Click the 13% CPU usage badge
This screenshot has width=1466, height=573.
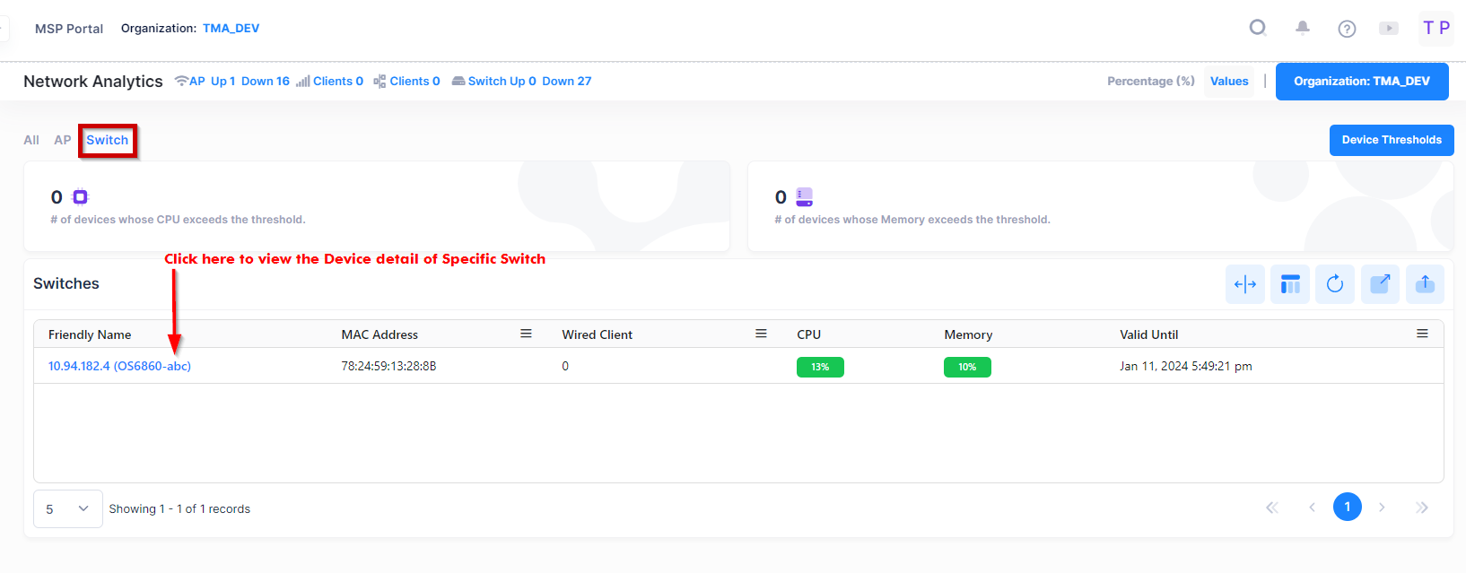tap(820, 367)
